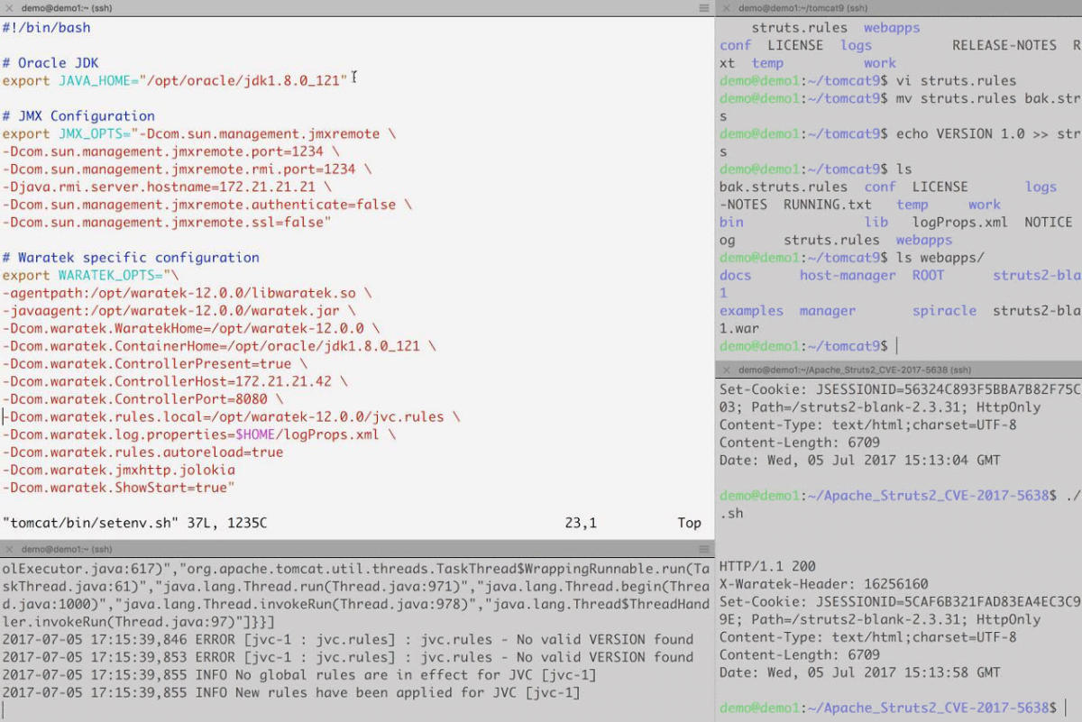Click the export WARATEK_OPTS line
Image resolution: width=1082 pixels, height=722 pixels.
(x=91, y=275)
